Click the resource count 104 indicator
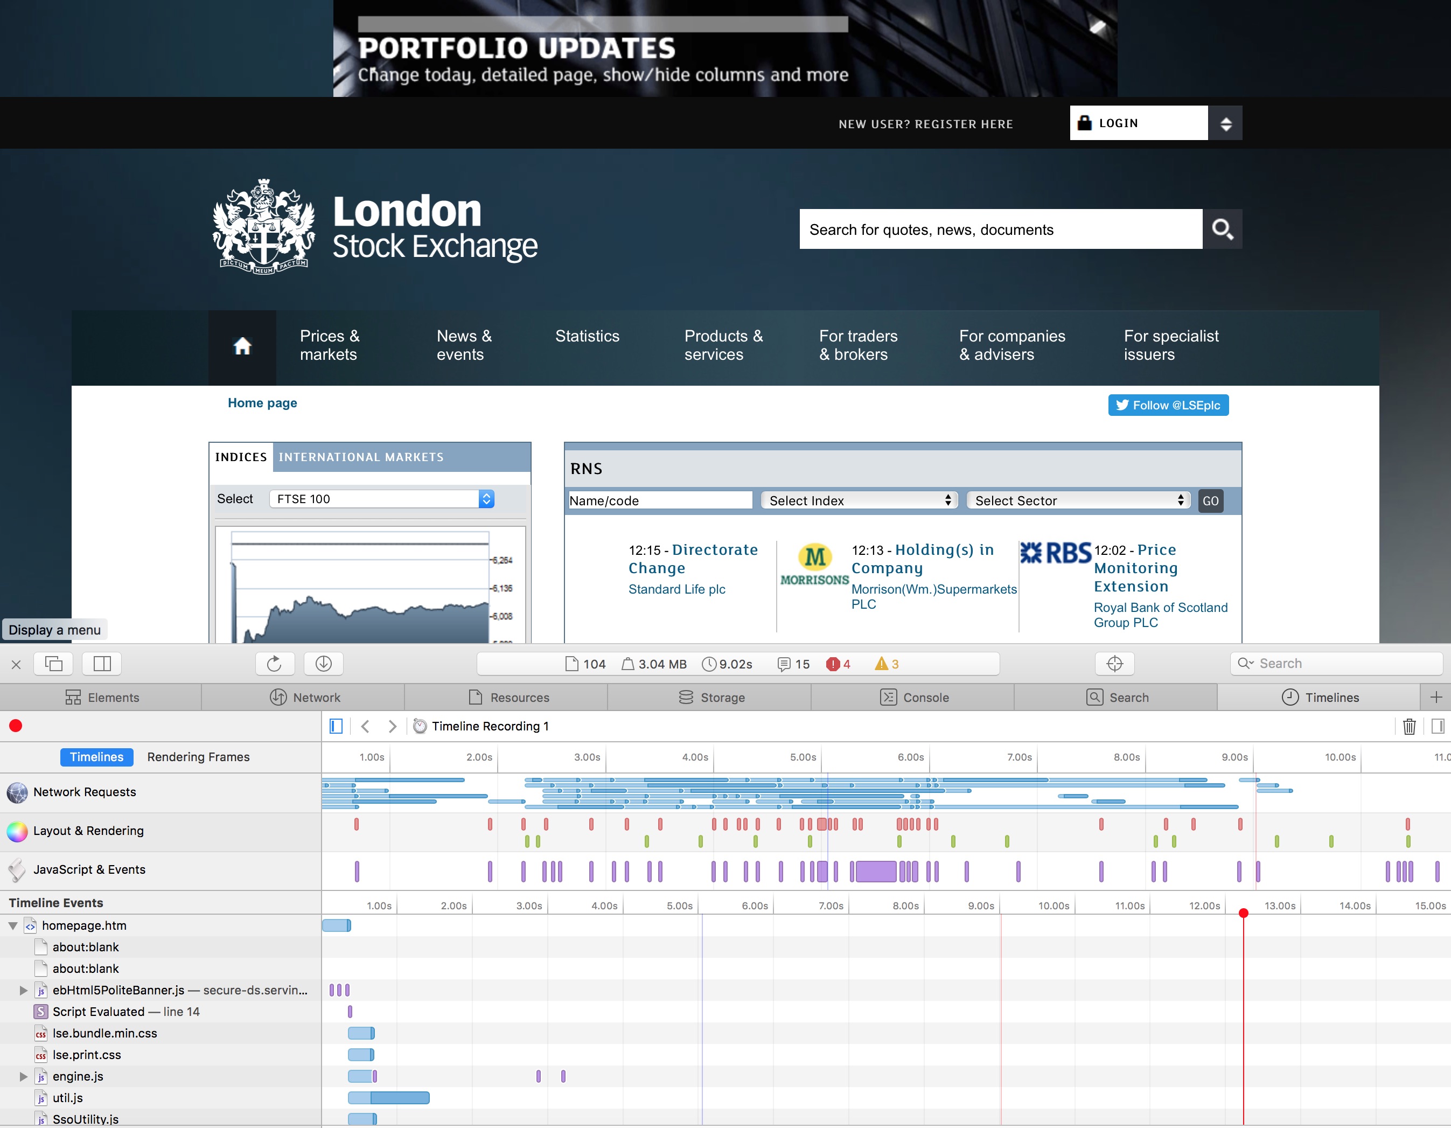The width and height of the screenshot is (1451, 1128). click(585, 664)
